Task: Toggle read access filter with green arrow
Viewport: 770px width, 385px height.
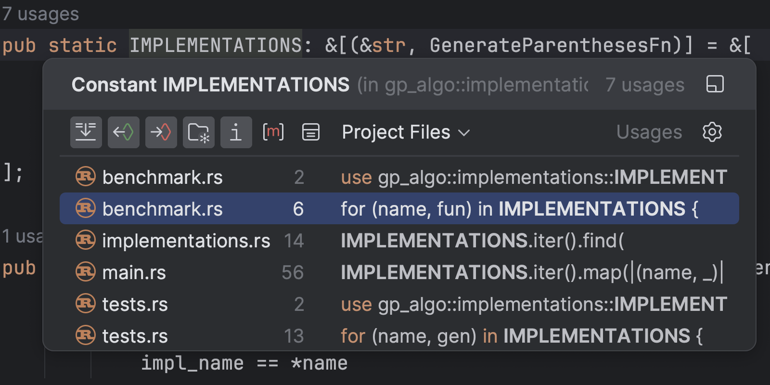Action: [124, 132]
